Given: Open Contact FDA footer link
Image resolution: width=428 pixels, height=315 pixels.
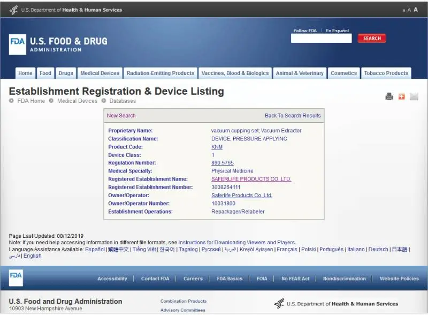Looking at the screenshot, I should tap(155, 279).
